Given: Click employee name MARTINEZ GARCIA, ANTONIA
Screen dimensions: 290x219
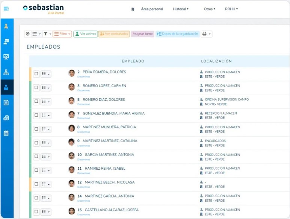Looking at the screenshot, I should pyautogui.click(x=109, y=196).
